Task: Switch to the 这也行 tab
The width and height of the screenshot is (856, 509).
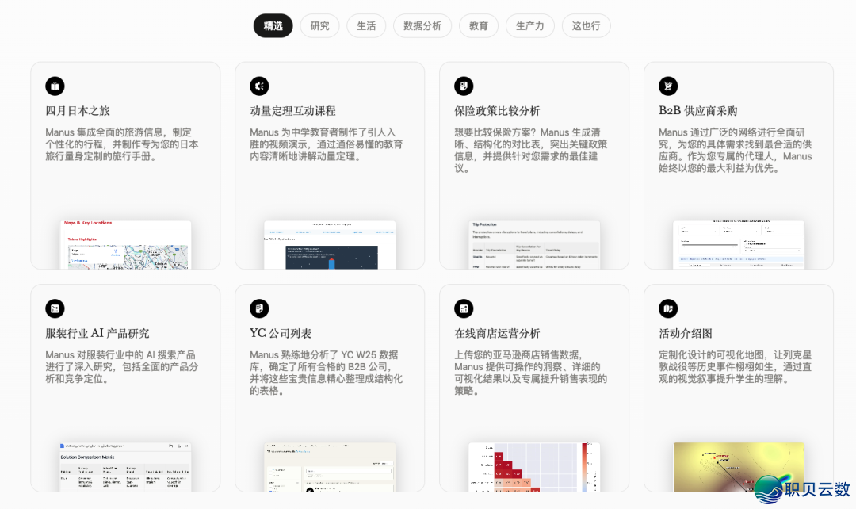Action: tap(586, 25)
